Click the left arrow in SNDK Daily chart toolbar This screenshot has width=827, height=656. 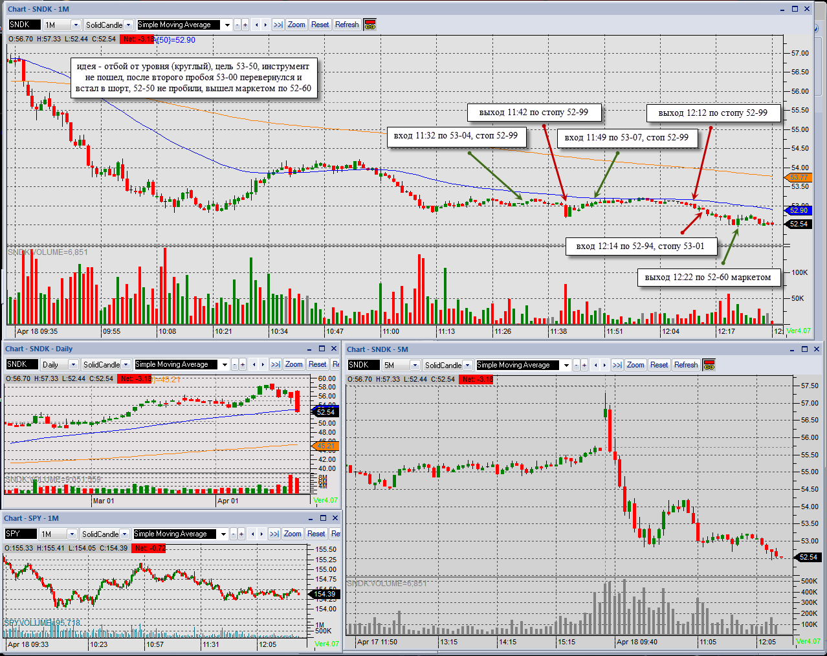[x=254, y=364]
